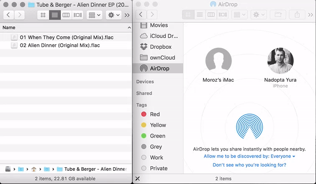This screenshot has height=184, width=316.
Task: Switch Tube & Berger window to icon view
Action: pos(43,15)
